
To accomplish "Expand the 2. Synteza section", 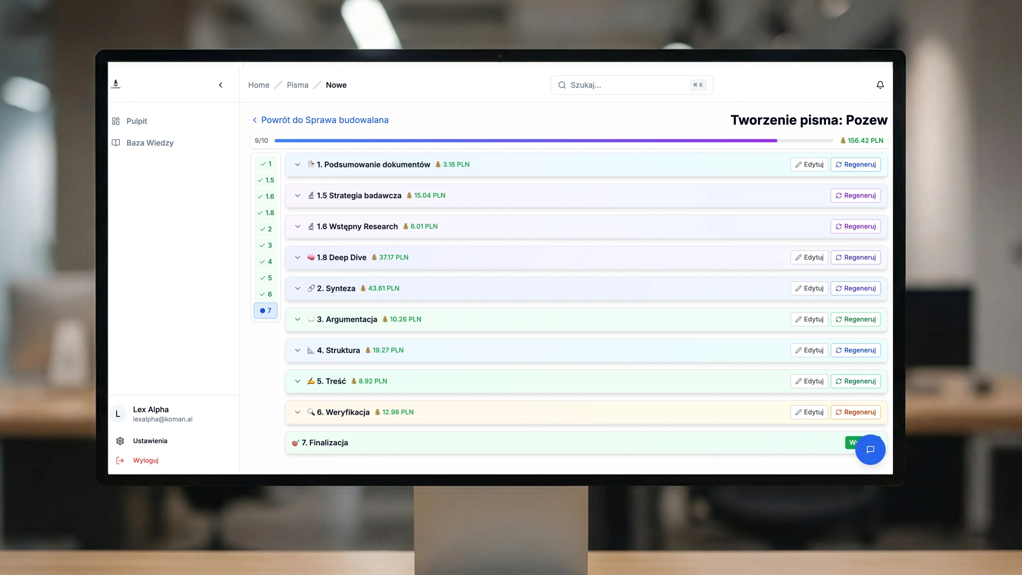I will click(298, 289).
